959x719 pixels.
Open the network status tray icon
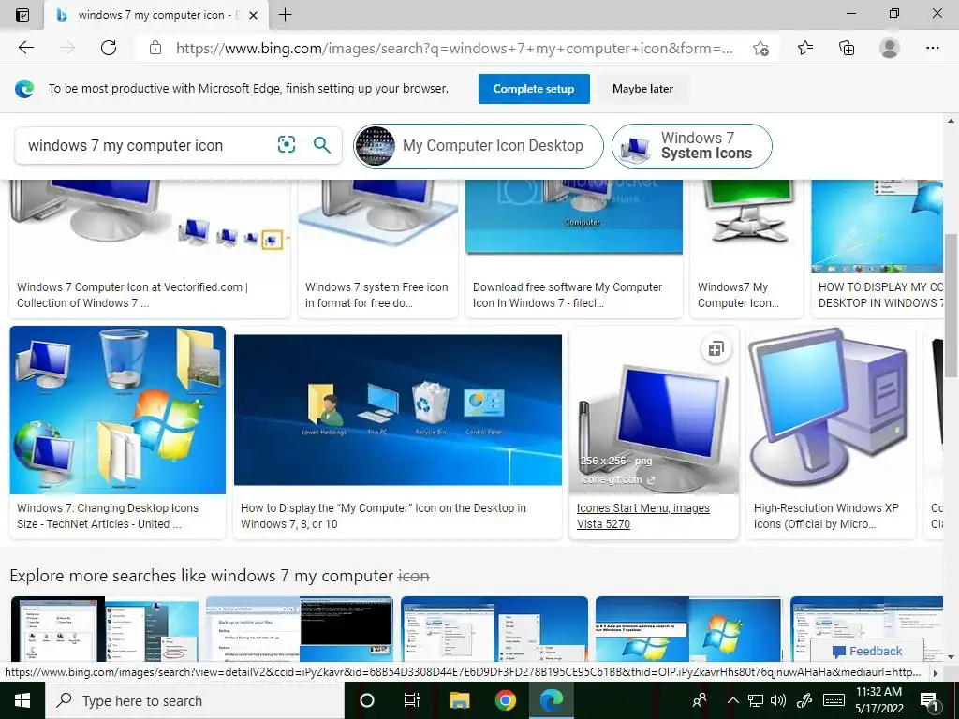point(756,700)
